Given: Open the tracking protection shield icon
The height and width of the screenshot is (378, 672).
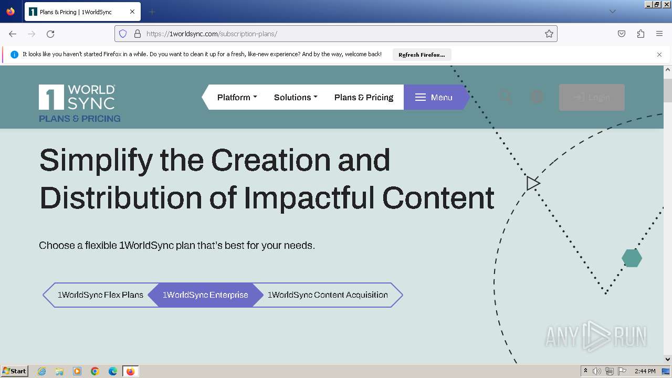Looking at the screenshot, I should (x=123, y=34).
